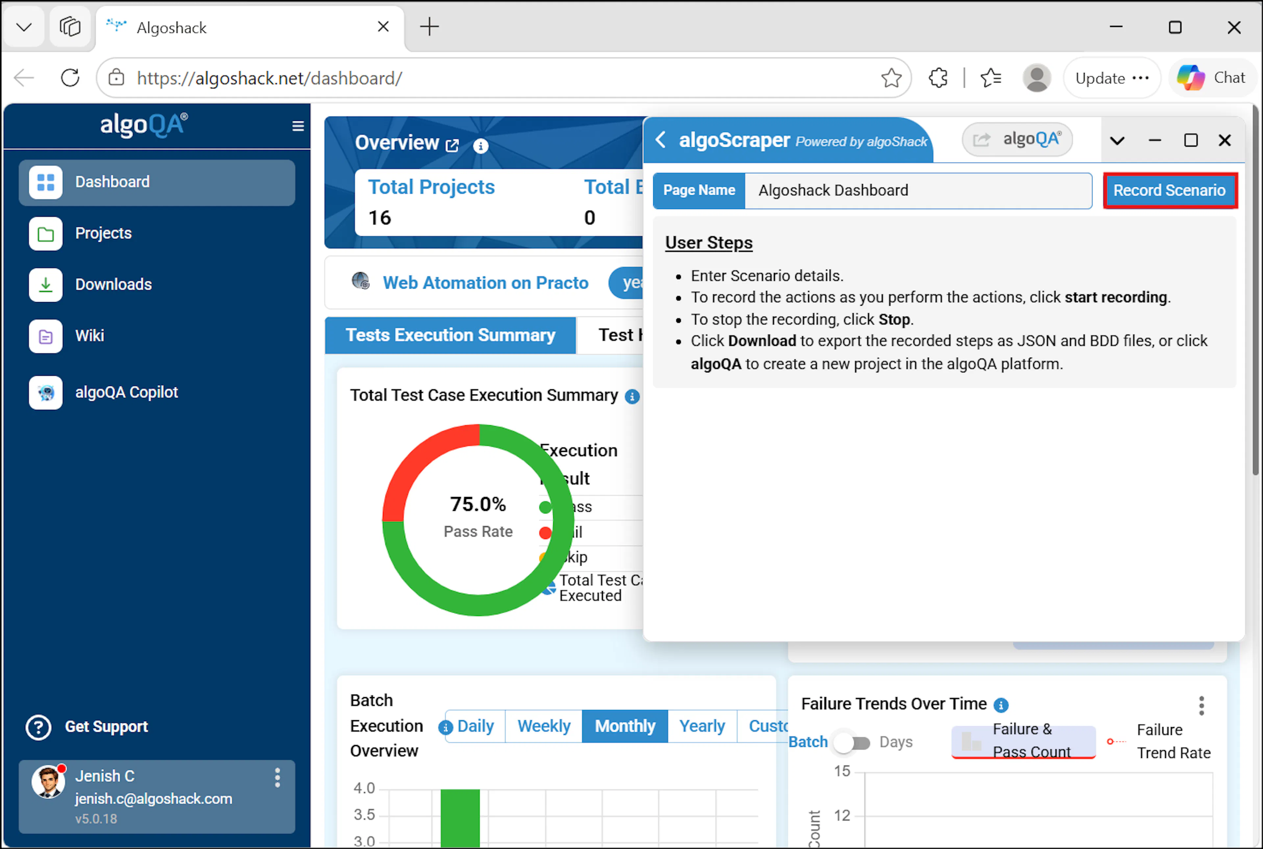The width and height of the screenshot is (1263, 849).
Task: Toggle the Batch/Days switch
Action: coord(852,742)
